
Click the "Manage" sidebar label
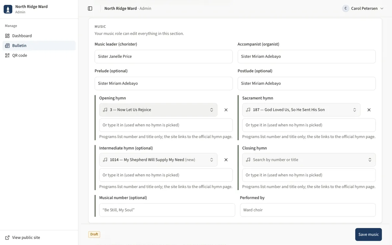[x=11, y=26]
